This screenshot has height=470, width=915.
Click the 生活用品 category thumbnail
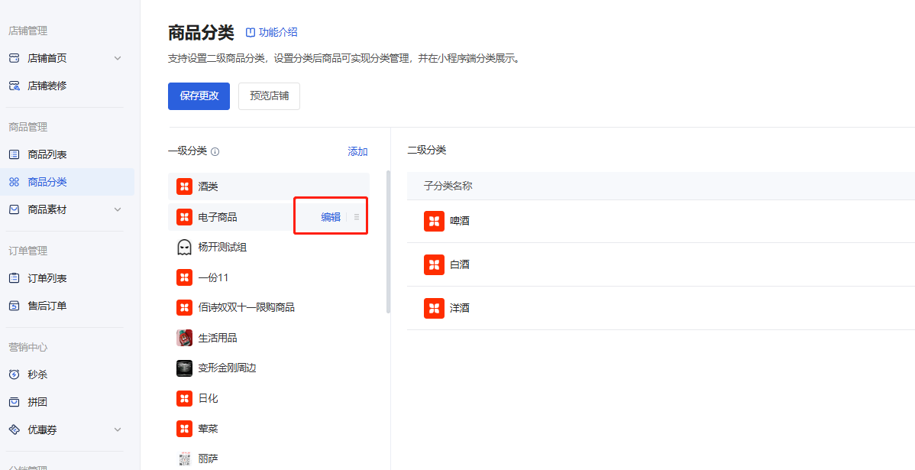[x=184, y=338]
